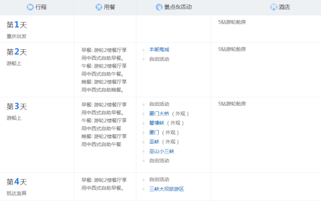Open the 丰都鬼城 attraction link

coord(159,50)
